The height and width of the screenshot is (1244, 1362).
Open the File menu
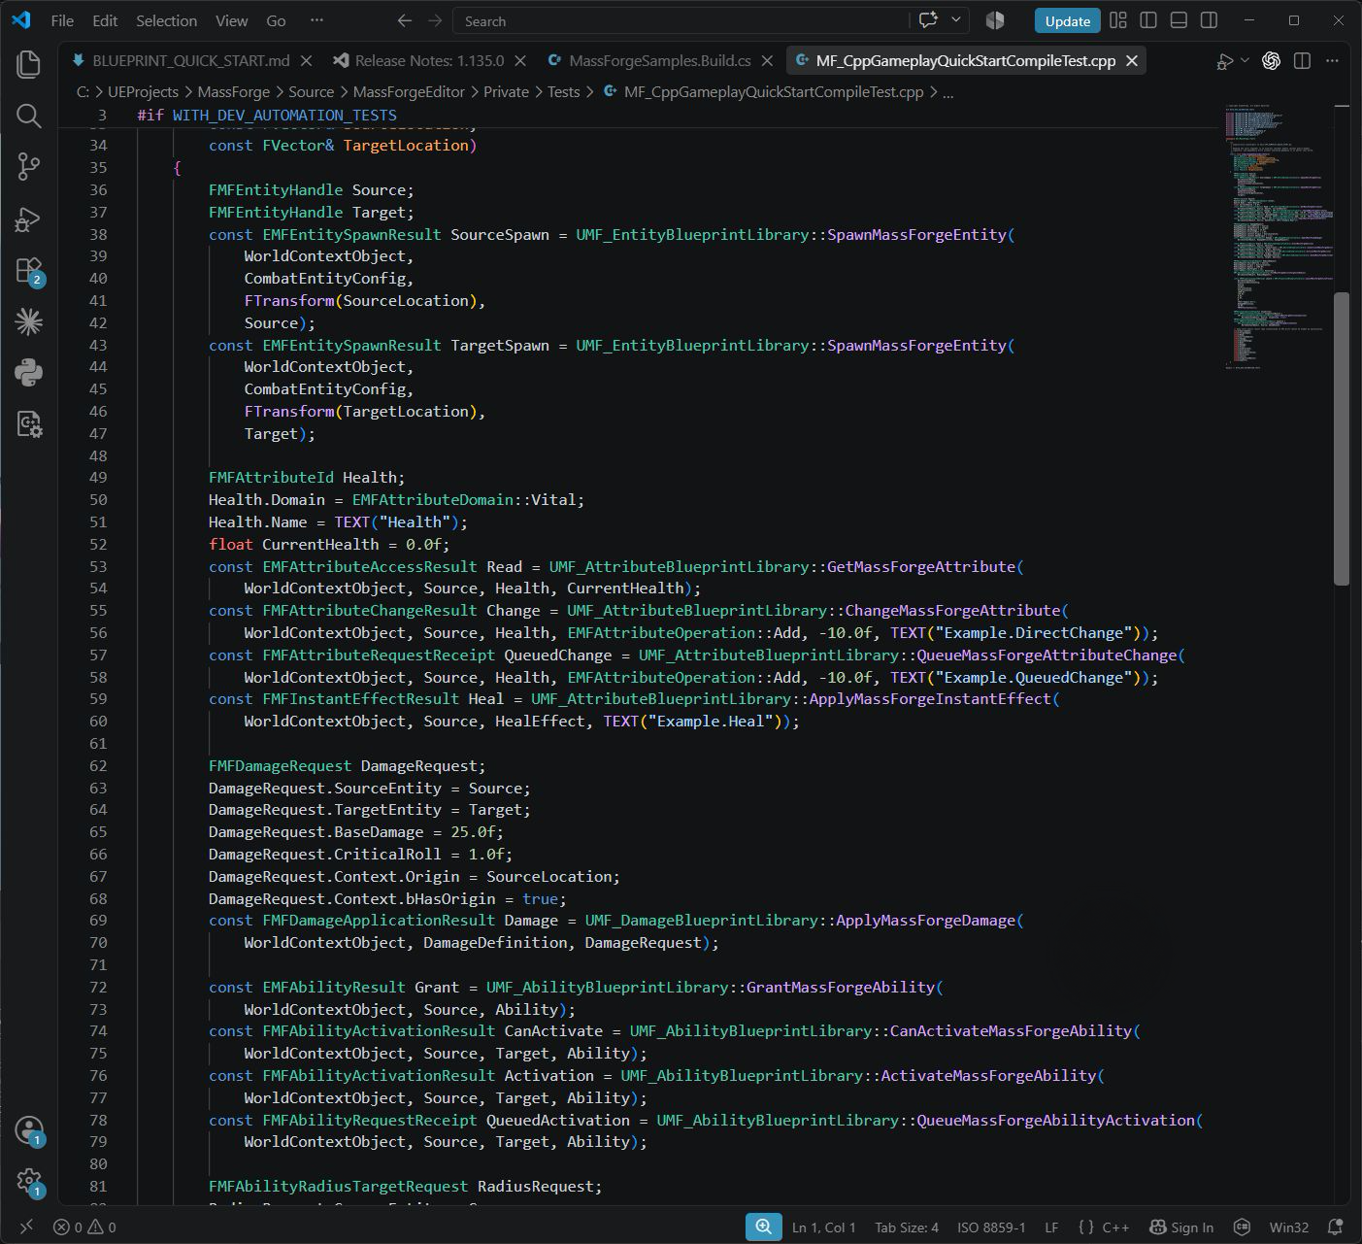(x=62, y=20)
